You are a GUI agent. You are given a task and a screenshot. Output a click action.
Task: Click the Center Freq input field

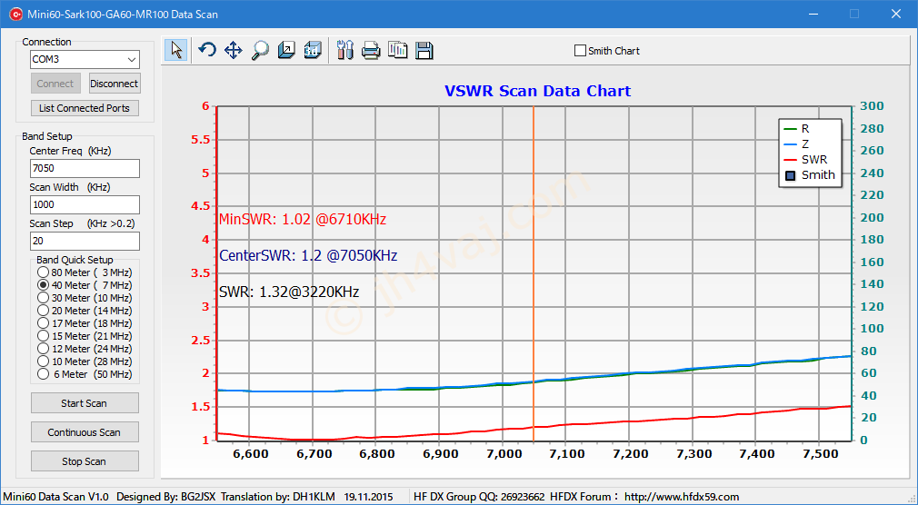pyautogui.click(x=85, y=169)
